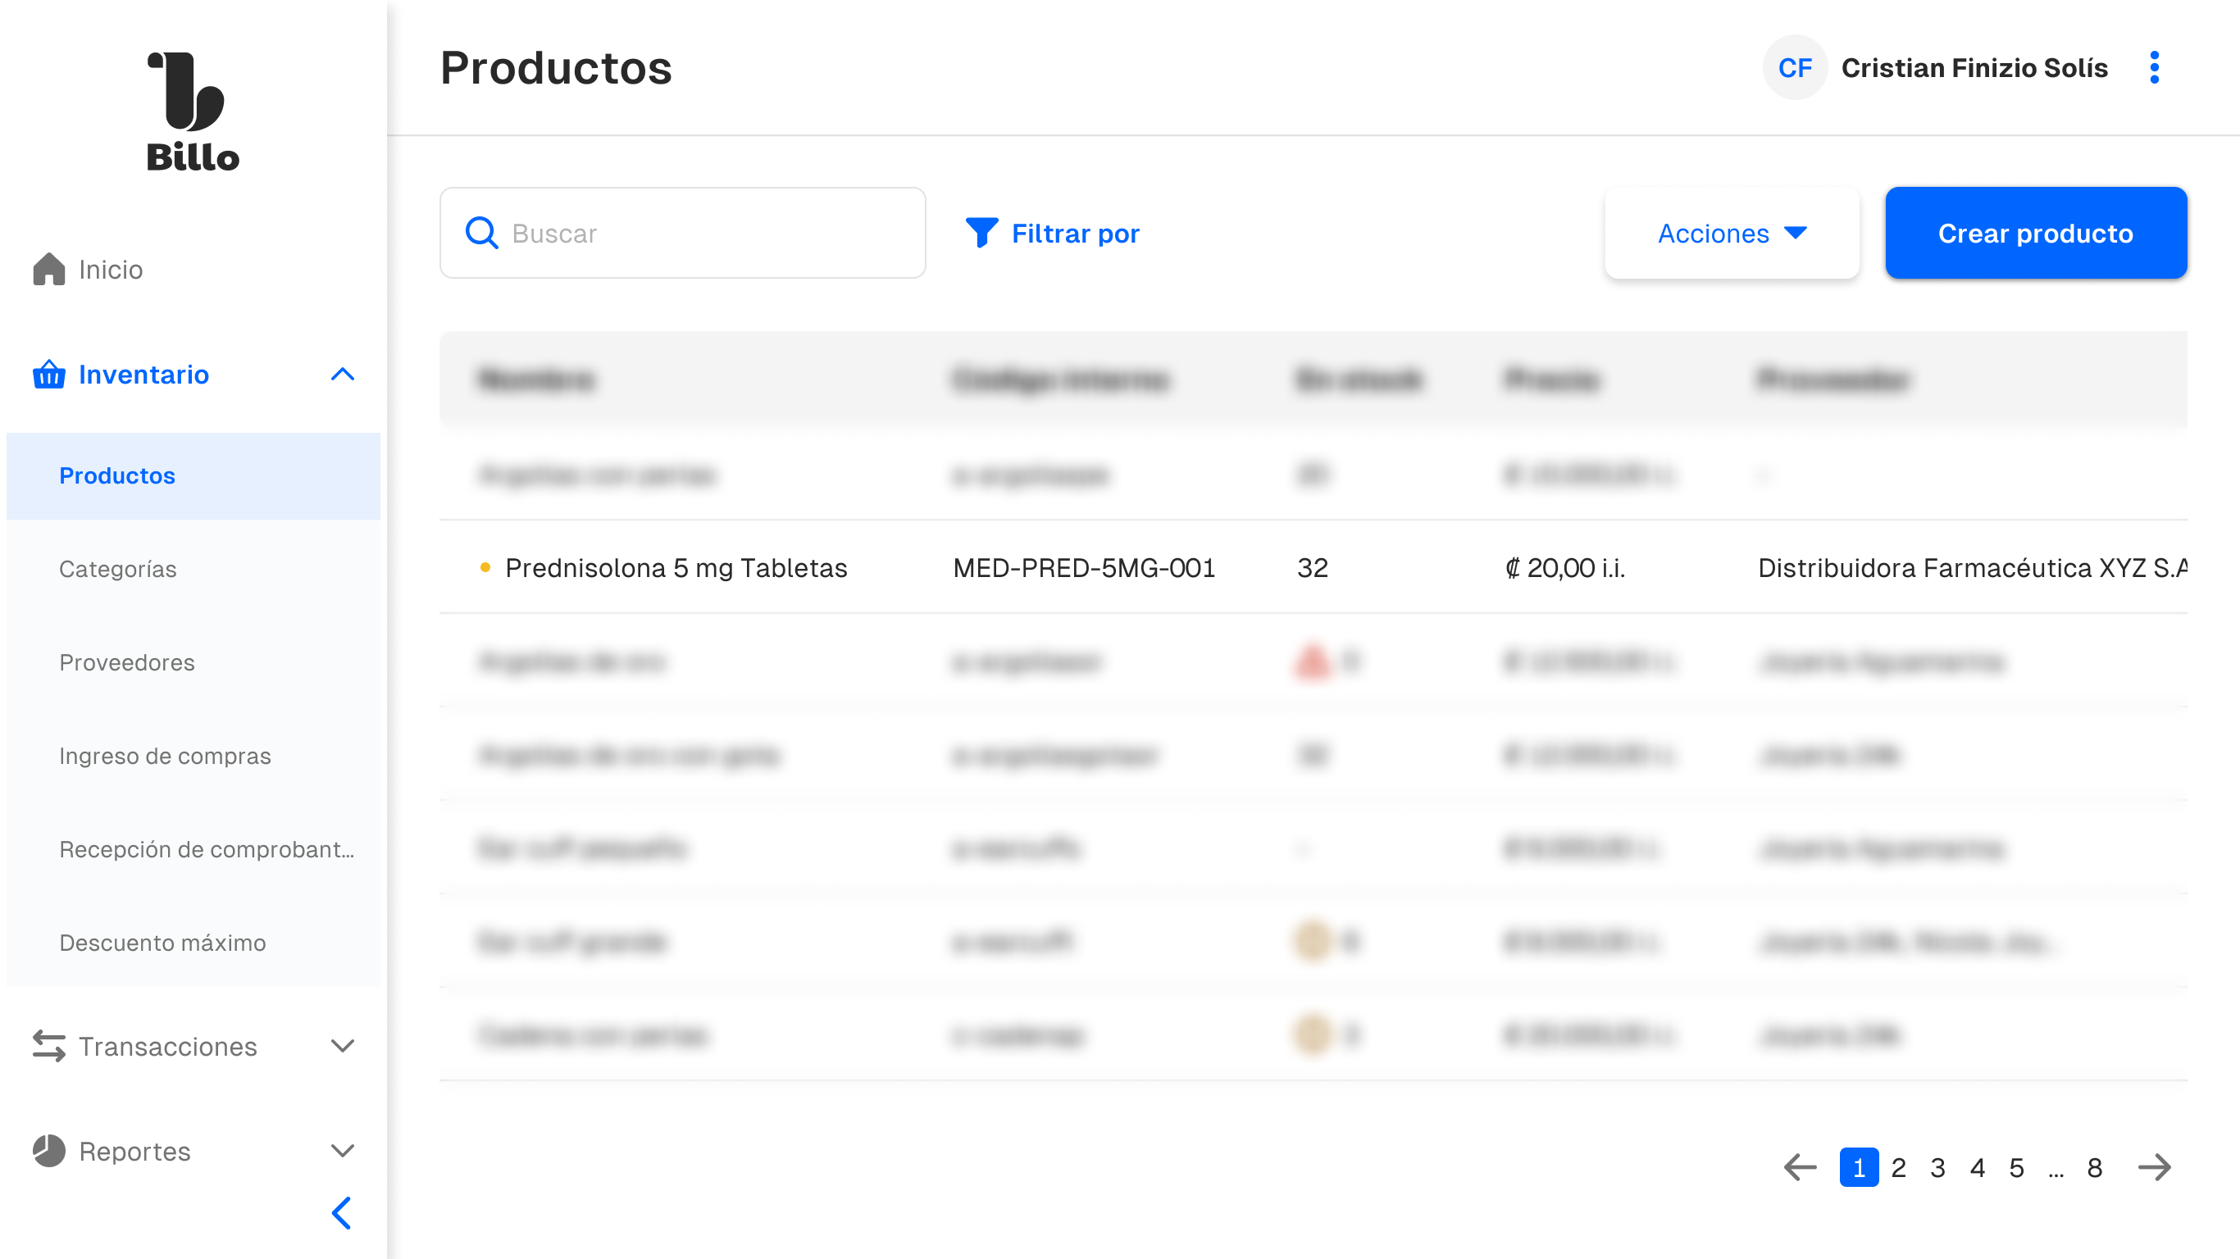This screenshot has width=2240, height=1259.
Task: Go to page 3 in pagination
Action: (x=1937, y=1168)
